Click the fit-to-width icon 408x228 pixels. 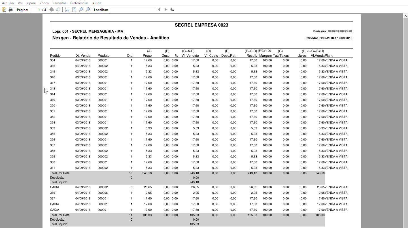click(67, 10)
